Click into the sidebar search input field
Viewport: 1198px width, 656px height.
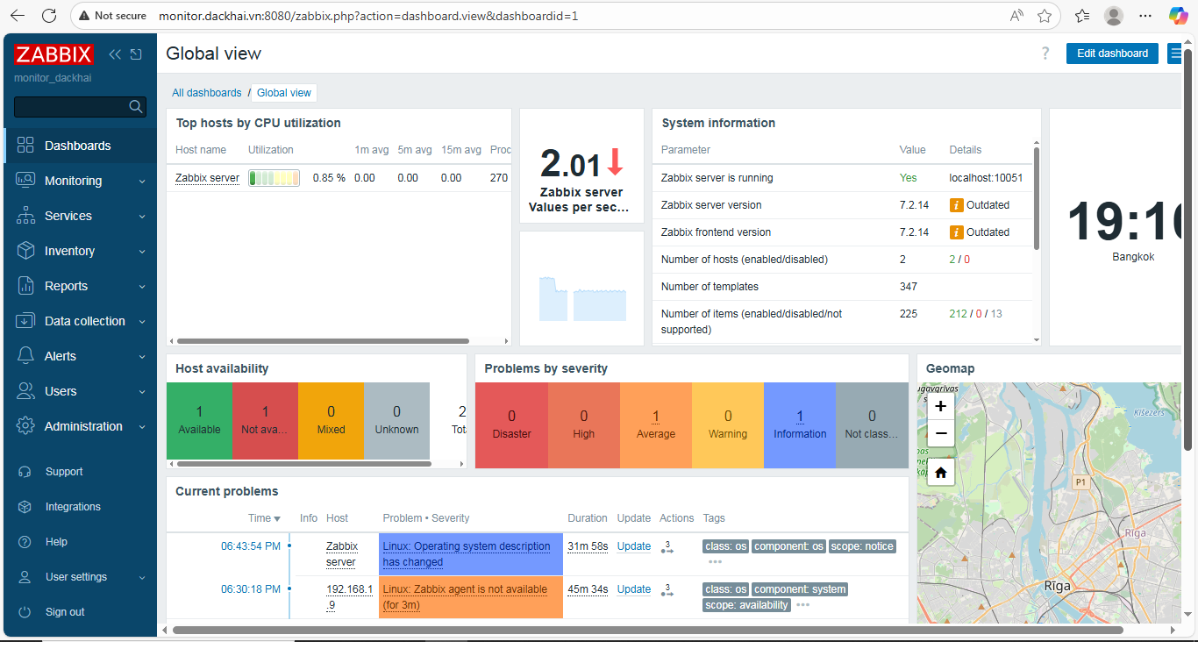pyautogui.click(x=70, y=107)
